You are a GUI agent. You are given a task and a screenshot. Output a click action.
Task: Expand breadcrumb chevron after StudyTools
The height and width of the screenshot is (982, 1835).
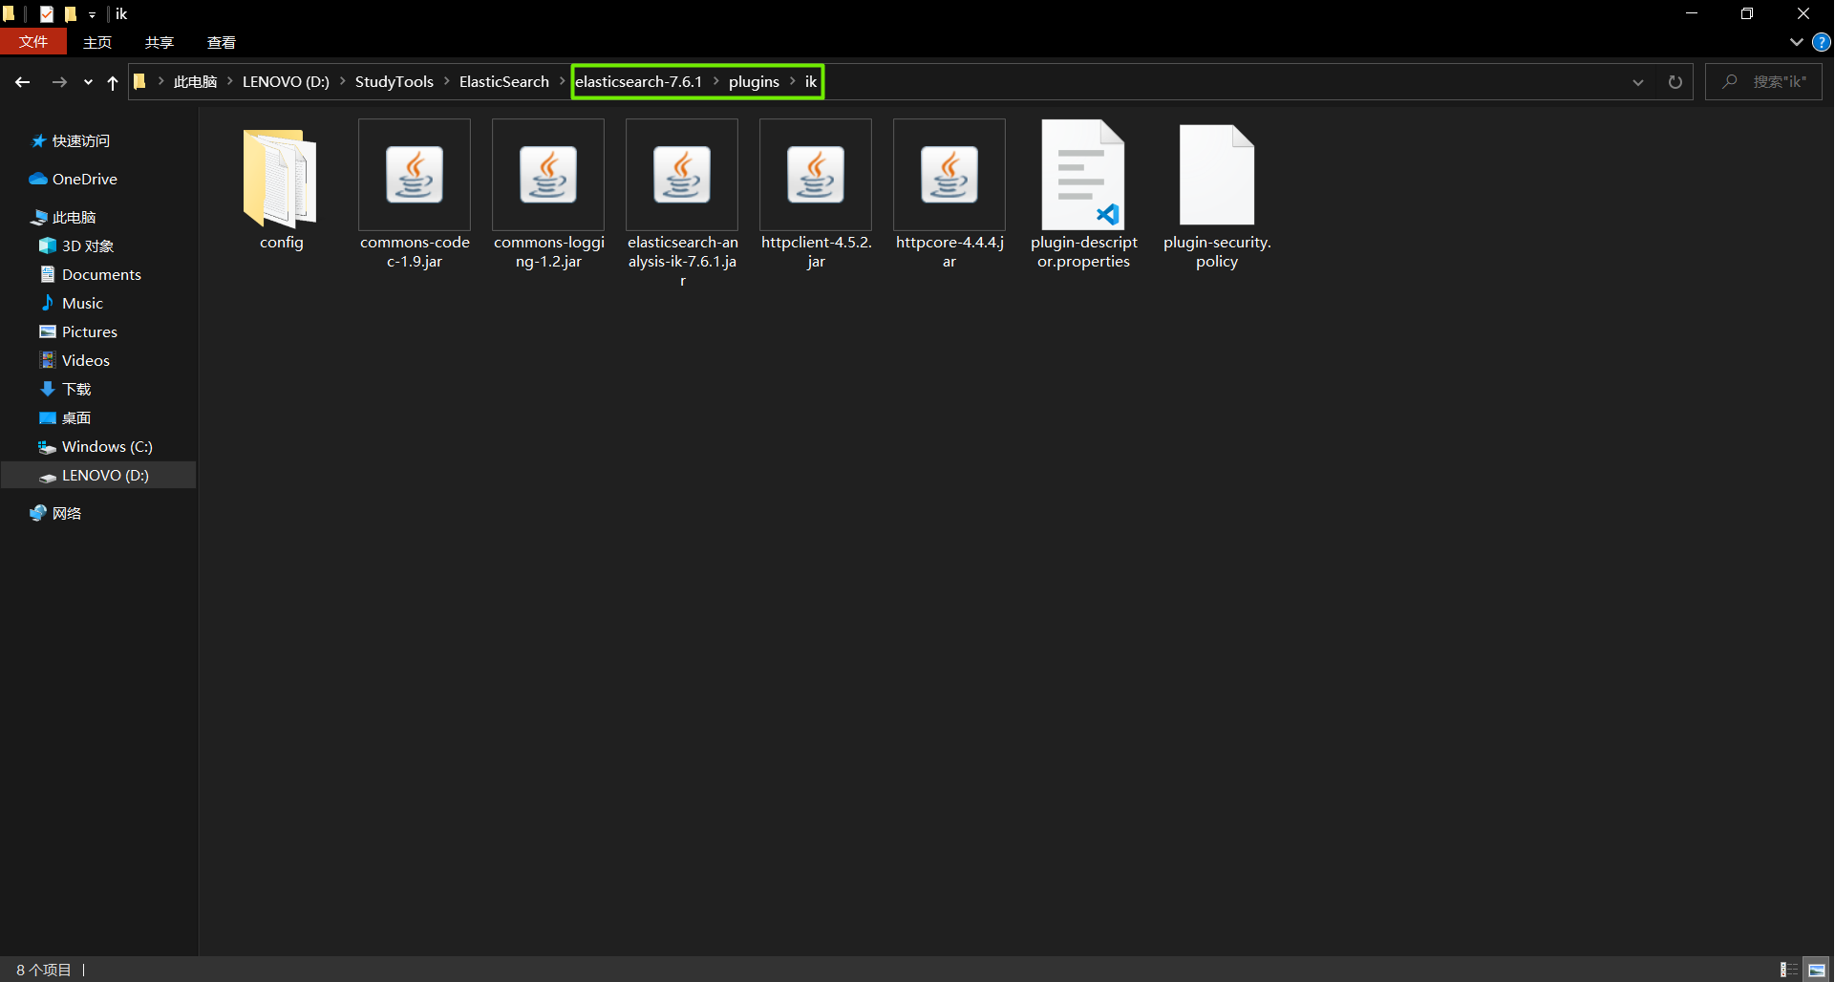pyautogui.click(x=446, y=82)
